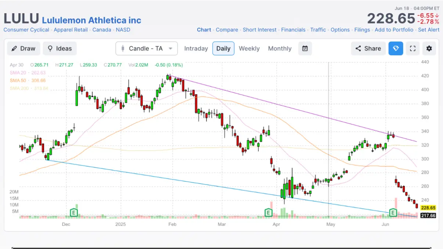Click the June earnings E marker

point(393,212)
